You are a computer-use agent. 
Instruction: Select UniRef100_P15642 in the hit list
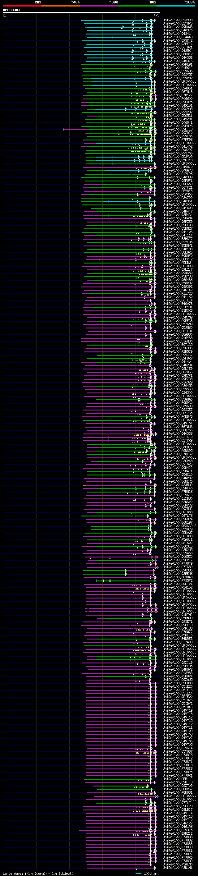178,68
